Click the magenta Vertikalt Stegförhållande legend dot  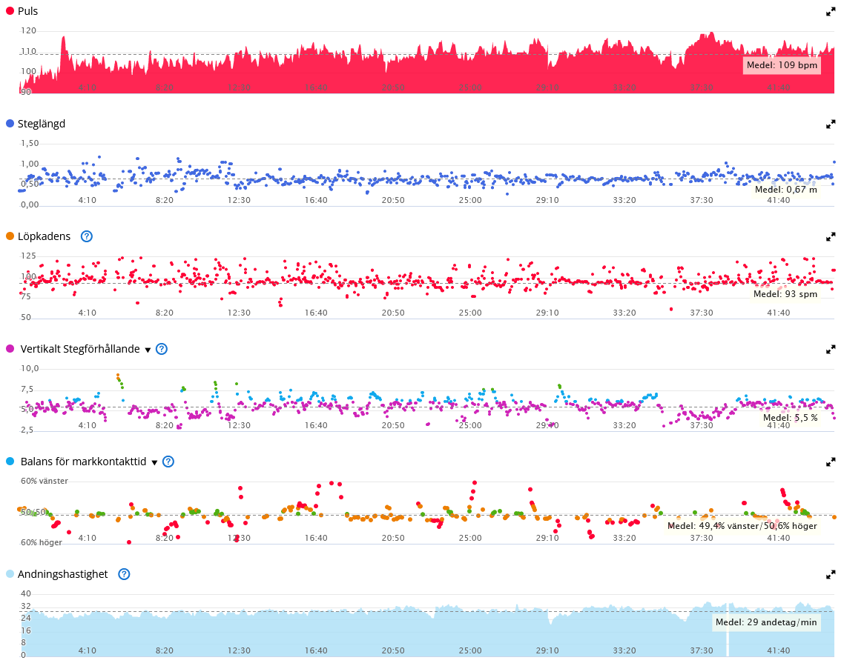10,349
